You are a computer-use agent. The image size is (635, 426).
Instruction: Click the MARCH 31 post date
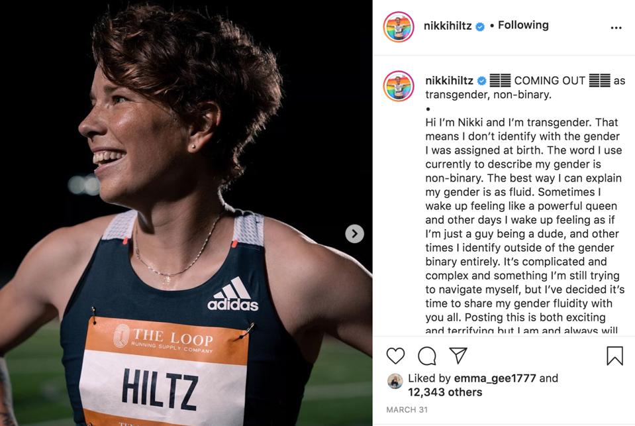tap(407, 410)
